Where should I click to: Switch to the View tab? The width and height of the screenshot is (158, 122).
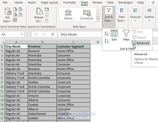coord(110,2)
